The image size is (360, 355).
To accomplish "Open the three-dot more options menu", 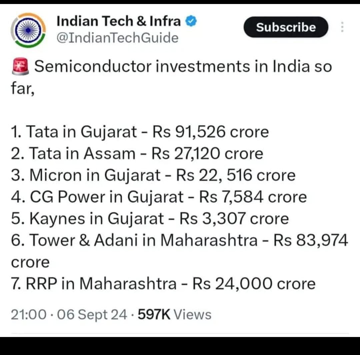I will click(342, 27).
